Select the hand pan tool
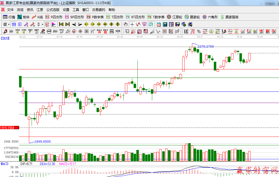279x177 pixels. coord(125,24)
